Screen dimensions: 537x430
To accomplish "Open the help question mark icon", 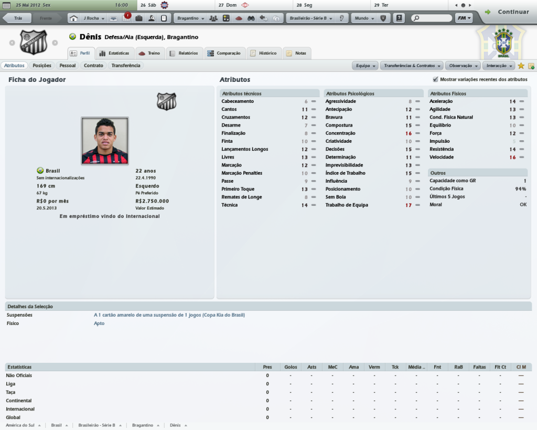I will coord(399,18).
